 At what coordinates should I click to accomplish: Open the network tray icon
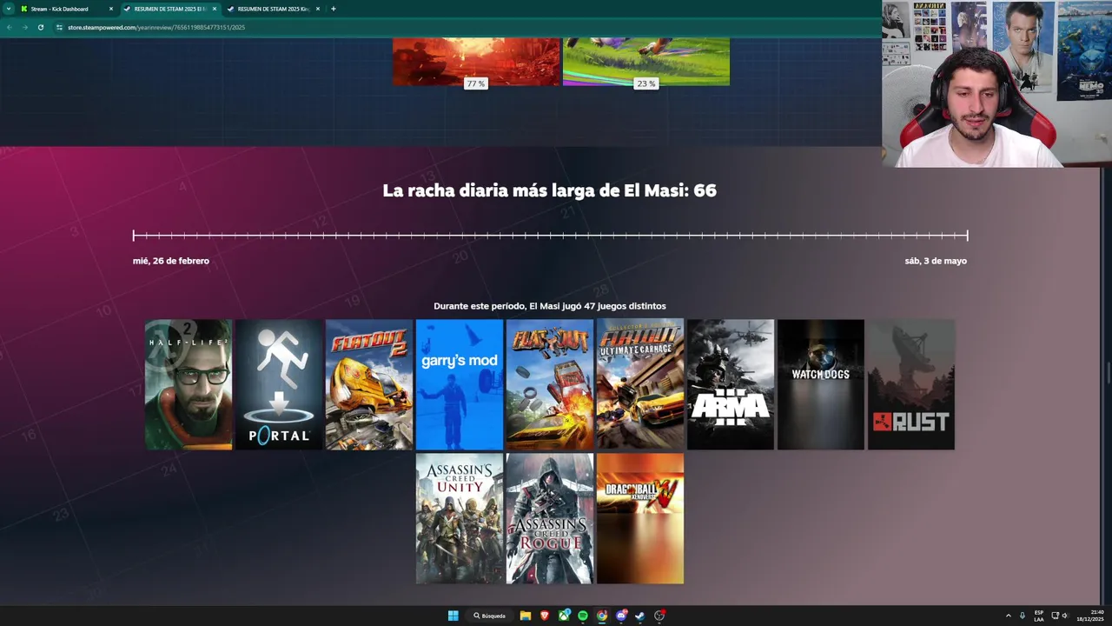(x=1055, y=616)
